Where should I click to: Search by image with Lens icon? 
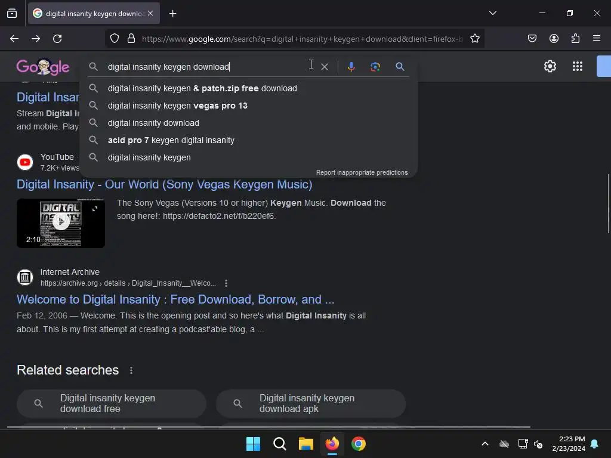coord(375,67)
